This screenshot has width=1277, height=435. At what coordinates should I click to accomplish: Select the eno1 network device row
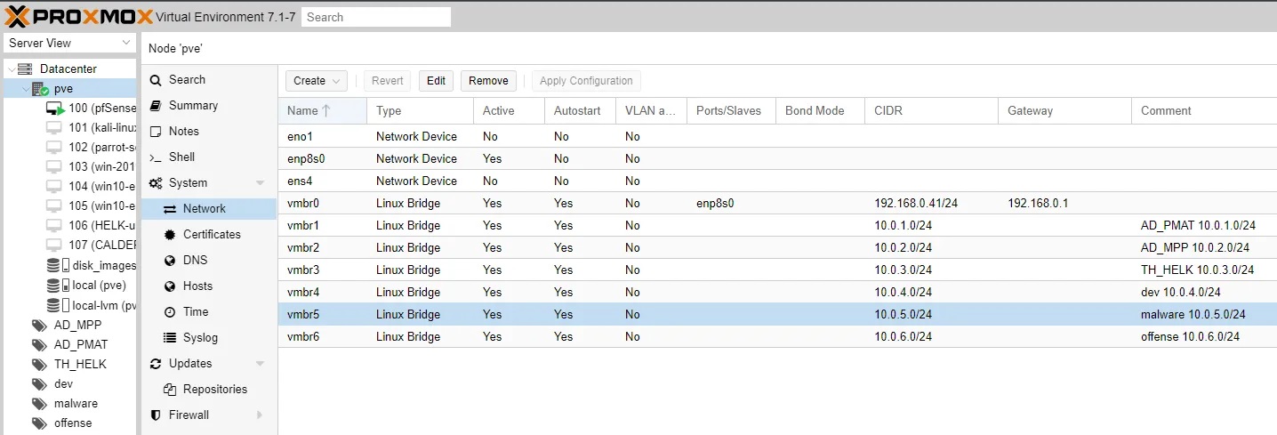tap(777, 136)
